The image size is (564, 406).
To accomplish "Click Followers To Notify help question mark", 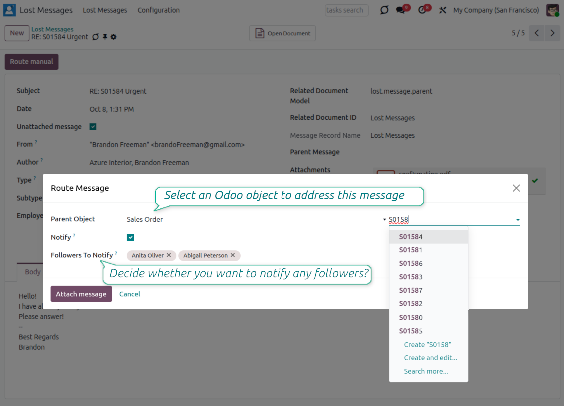I will pos(116,253).
